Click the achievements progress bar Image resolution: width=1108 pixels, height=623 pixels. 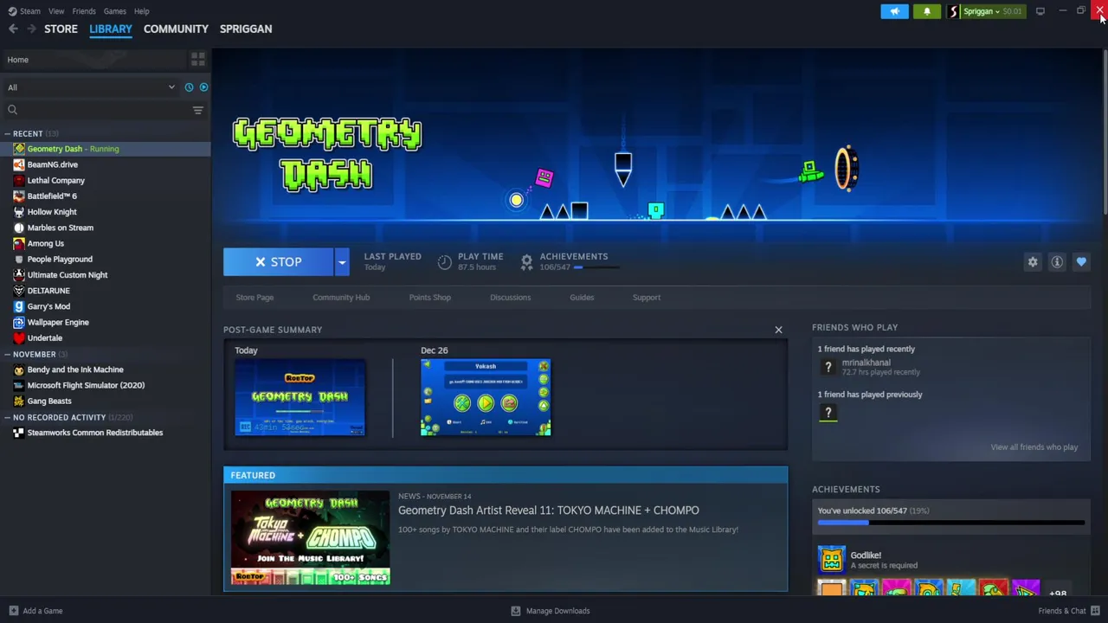(x=951, y=523)
